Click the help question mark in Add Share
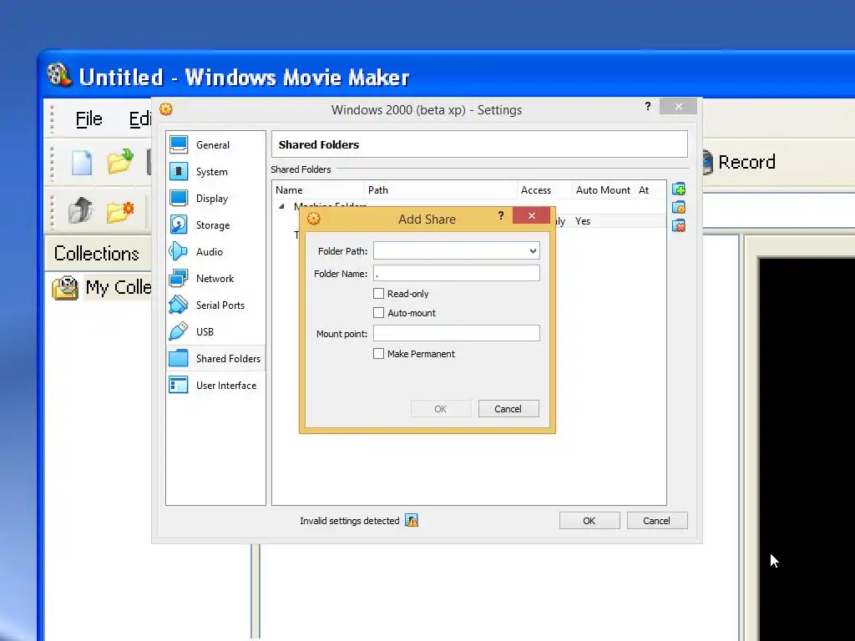This screenshot has height=641, width=855. tap(501, 215)
